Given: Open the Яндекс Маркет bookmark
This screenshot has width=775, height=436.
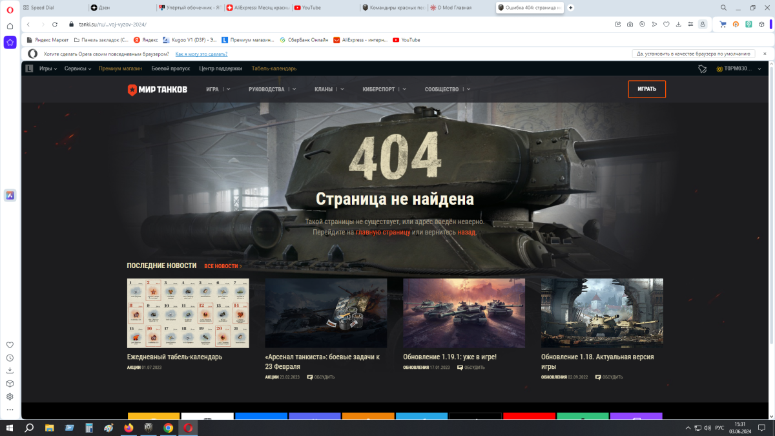Looking at the screenshot, I should pos(47,40).
